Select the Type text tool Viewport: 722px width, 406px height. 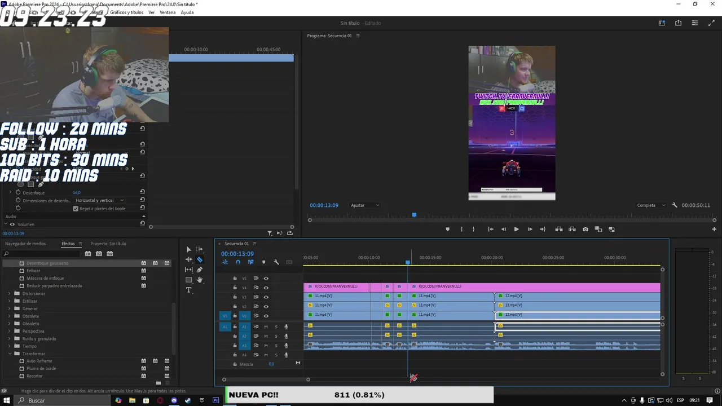click(188, 290)
